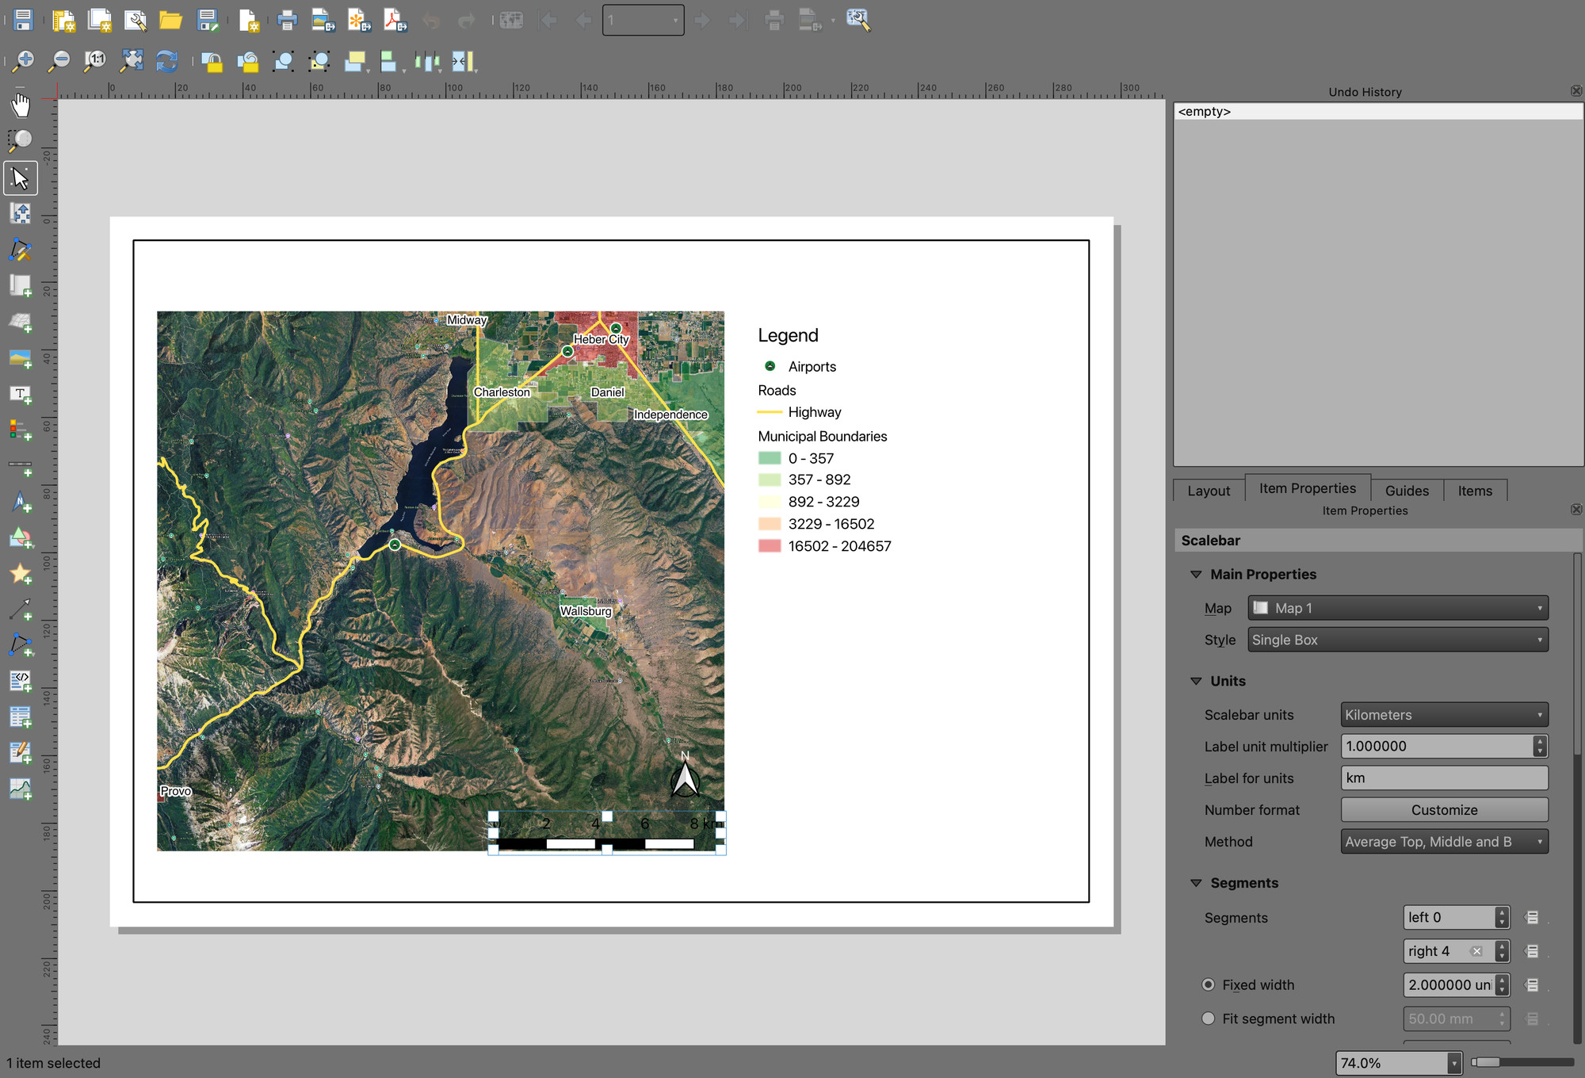Select the Add HTML tool

tap(20, 681)
